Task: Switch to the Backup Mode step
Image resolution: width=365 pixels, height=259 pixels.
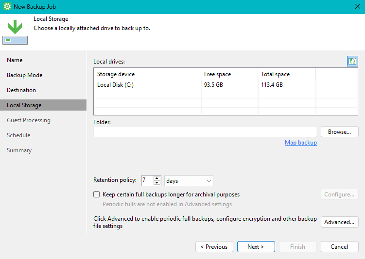Action: (x=25, y=75)
